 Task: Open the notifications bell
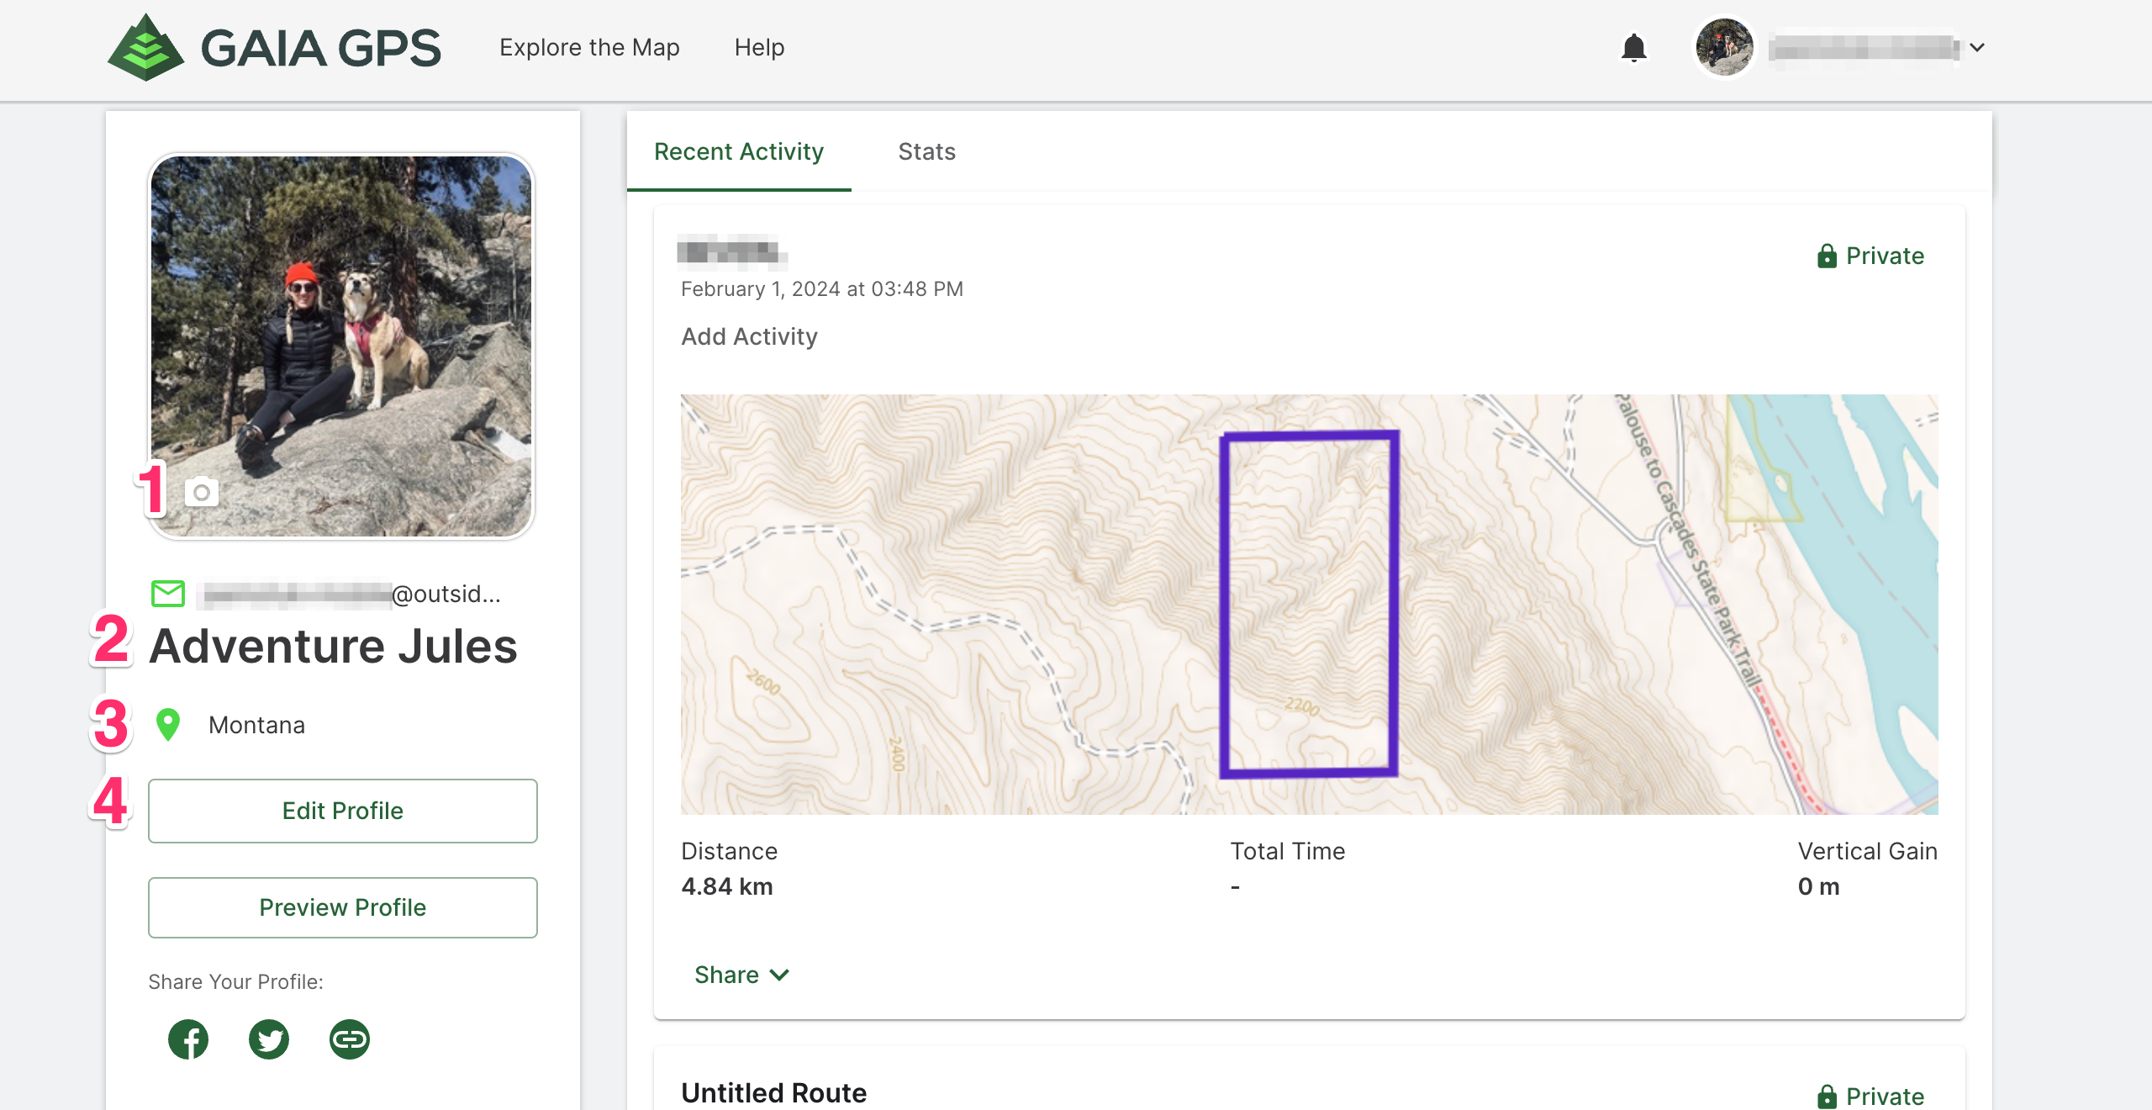coord(1633,48)
